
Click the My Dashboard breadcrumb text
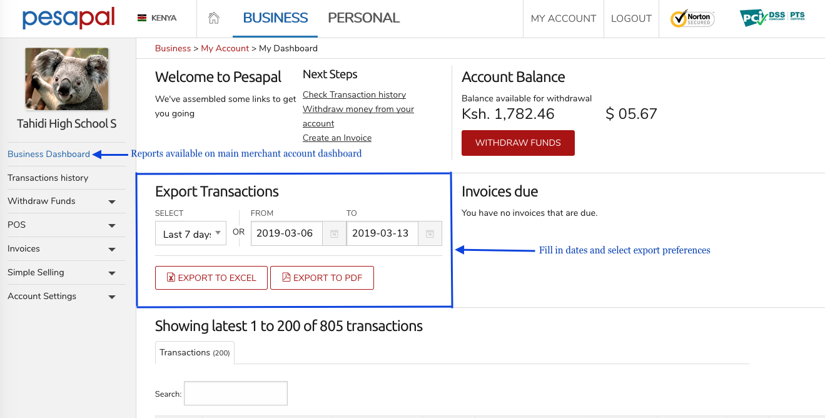coord(288,48)
